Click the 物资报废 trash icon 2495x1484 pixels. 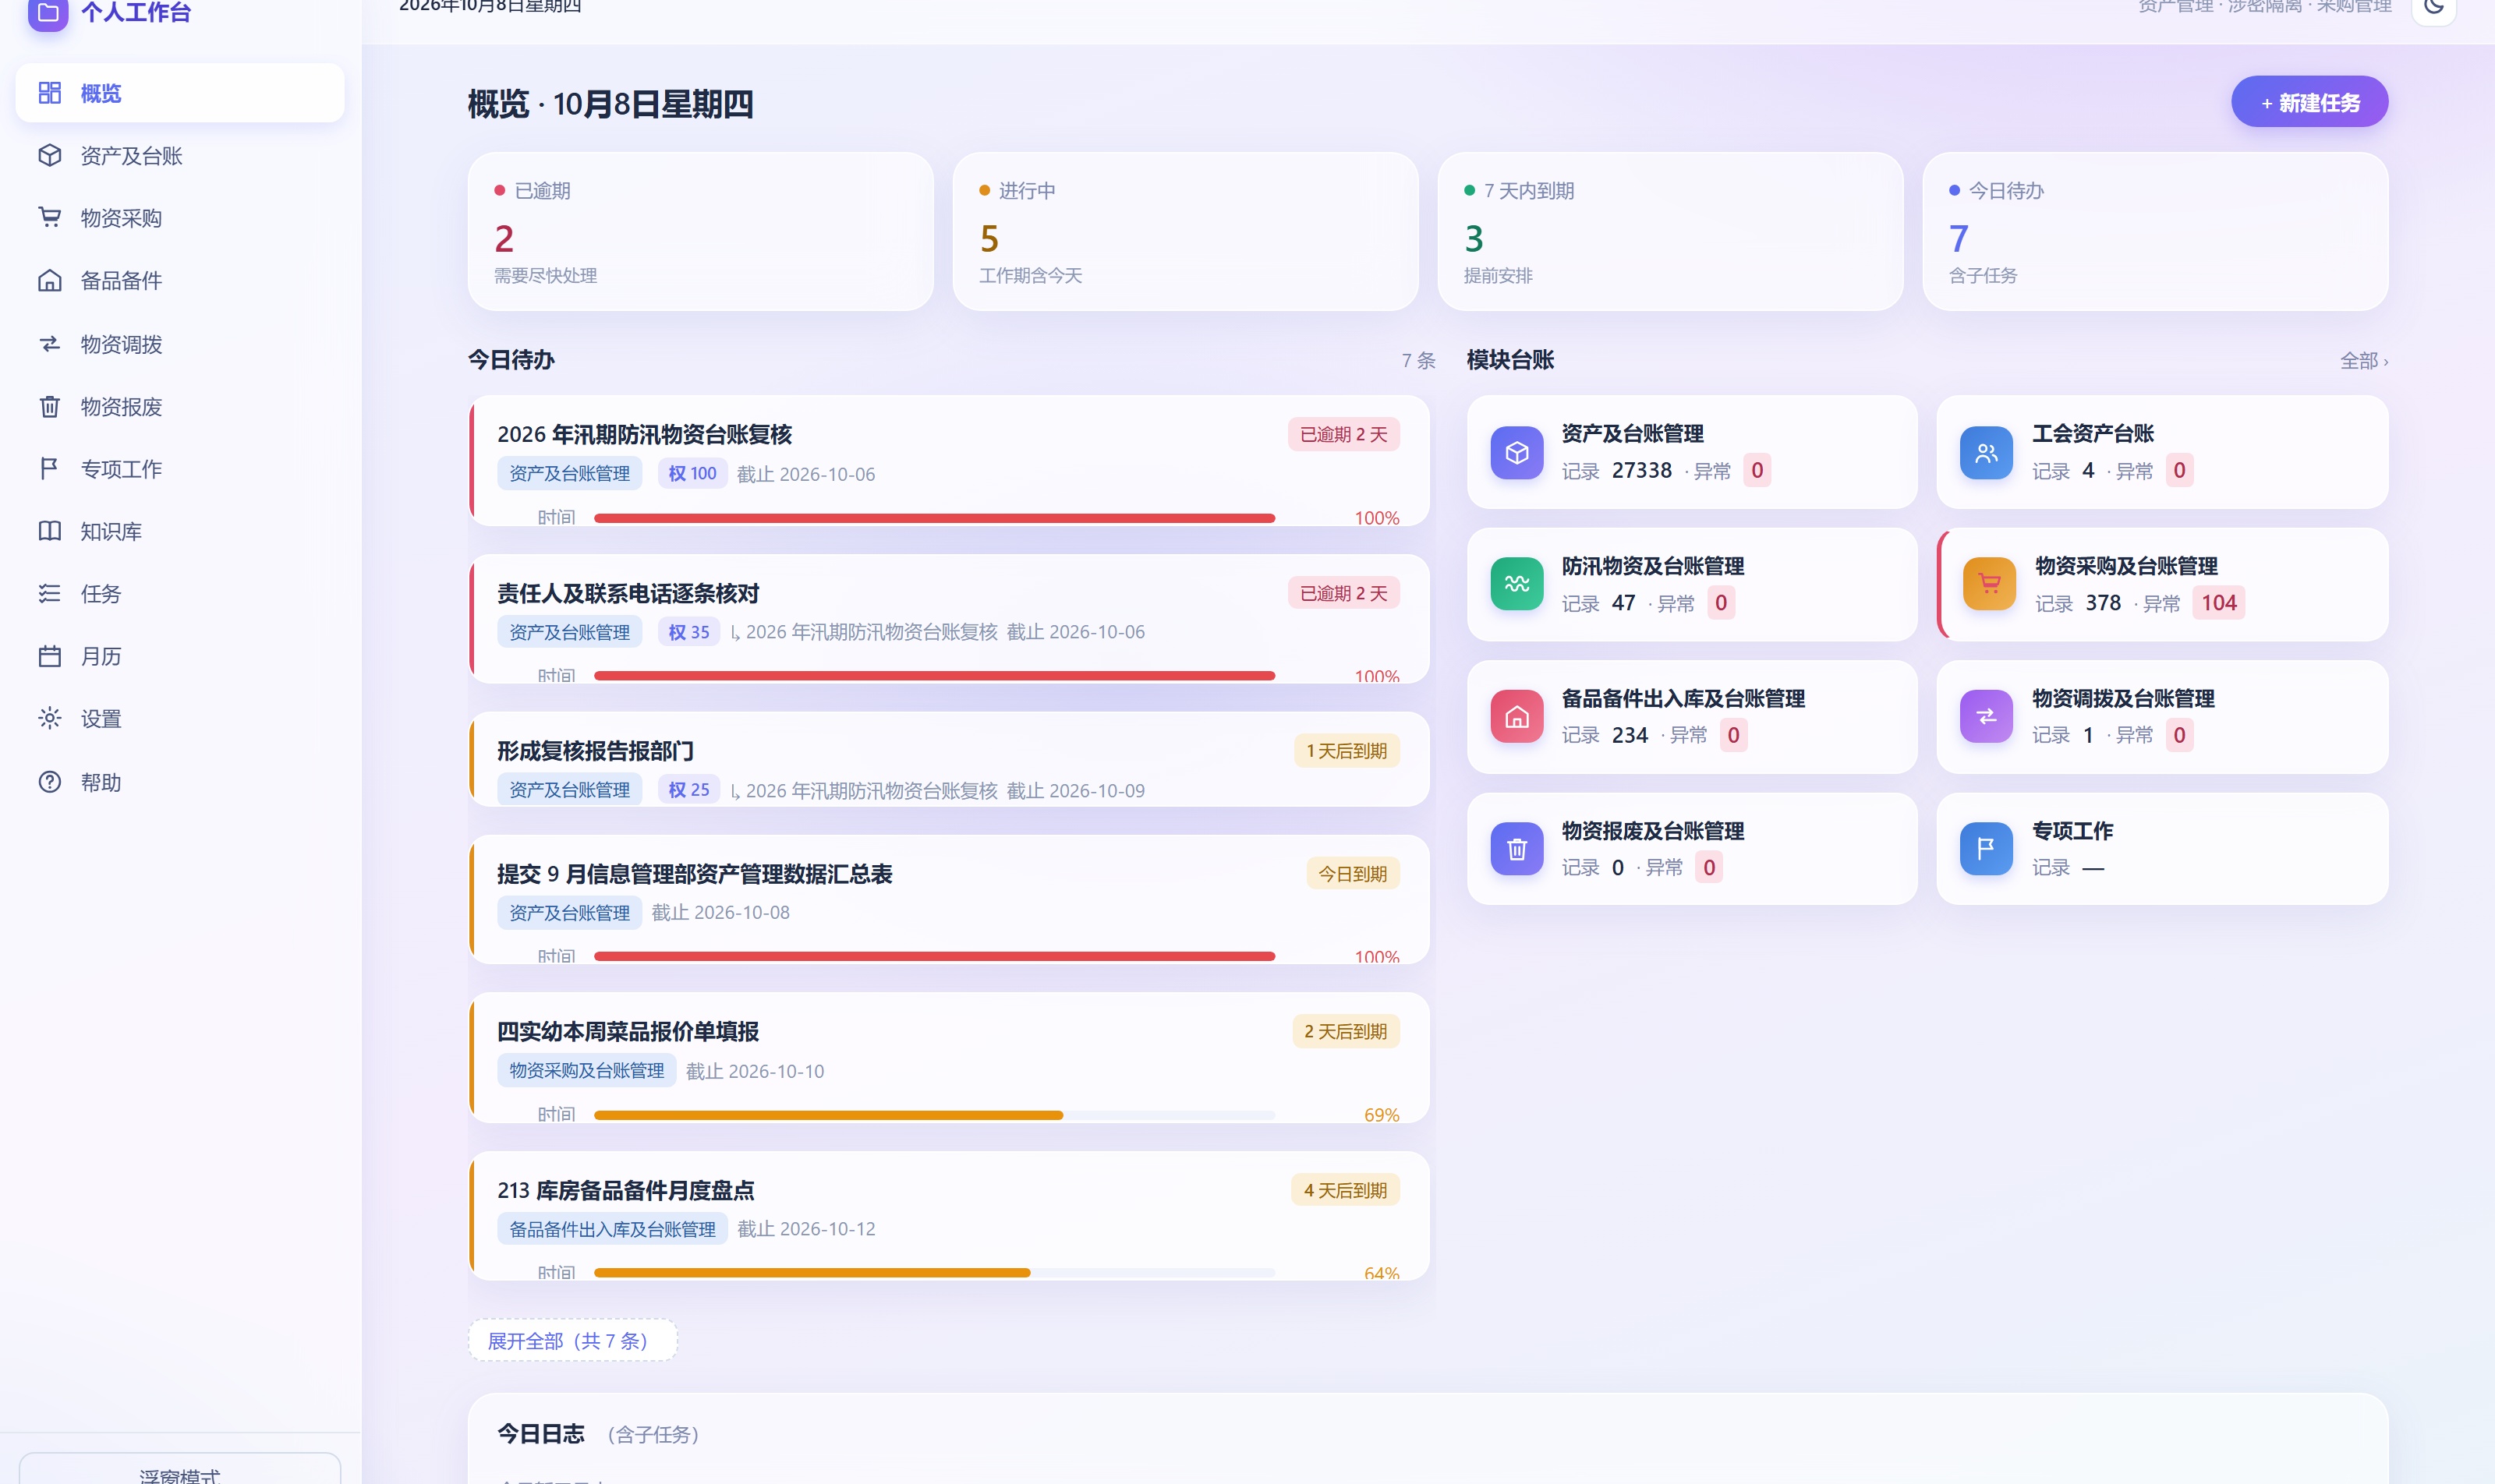[50, 406]
